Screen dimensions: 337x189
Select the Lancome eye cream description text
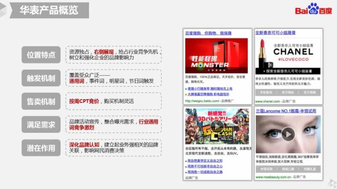coord(287,159)
